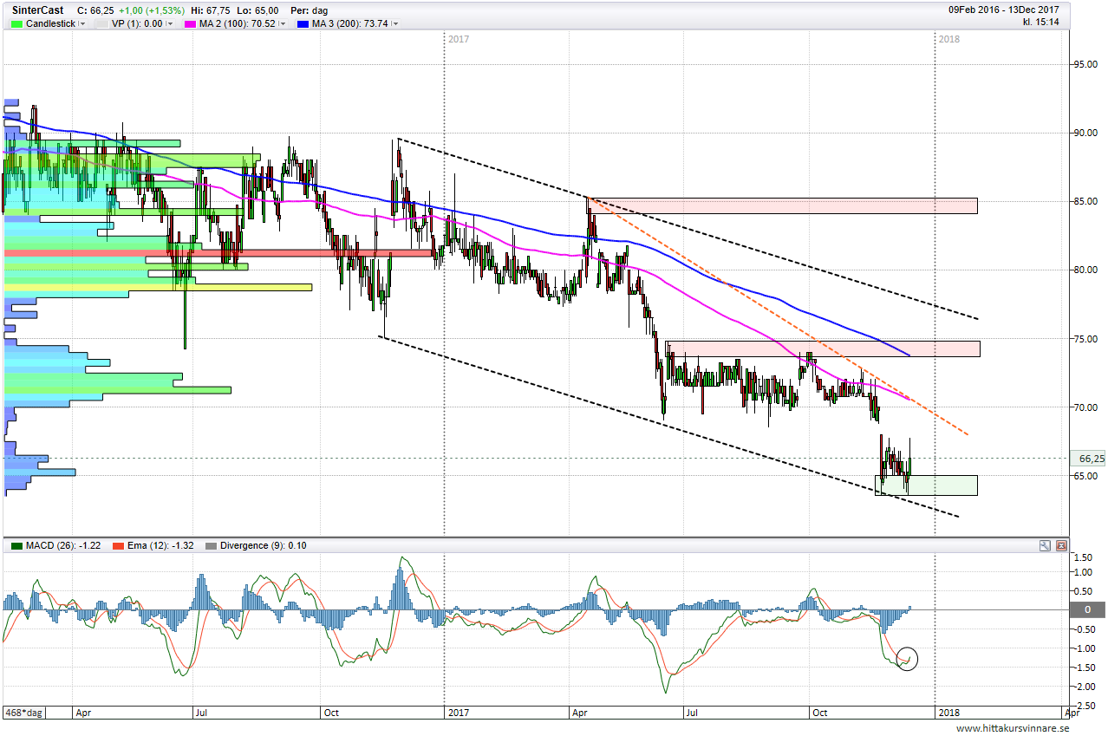Open the MA 2 (100) dropdown arrow
The image size is (1108, 736).
pos(284,23)
